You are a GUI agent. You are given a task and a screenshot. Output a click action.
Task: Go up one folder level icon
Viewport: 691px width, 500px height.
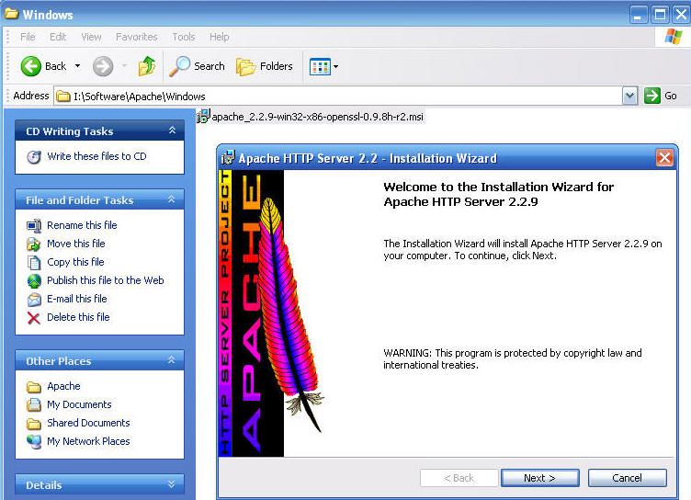tap(147, 66)
